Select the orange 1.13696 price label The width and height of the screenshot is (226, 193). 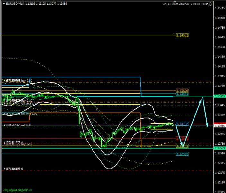182,91
